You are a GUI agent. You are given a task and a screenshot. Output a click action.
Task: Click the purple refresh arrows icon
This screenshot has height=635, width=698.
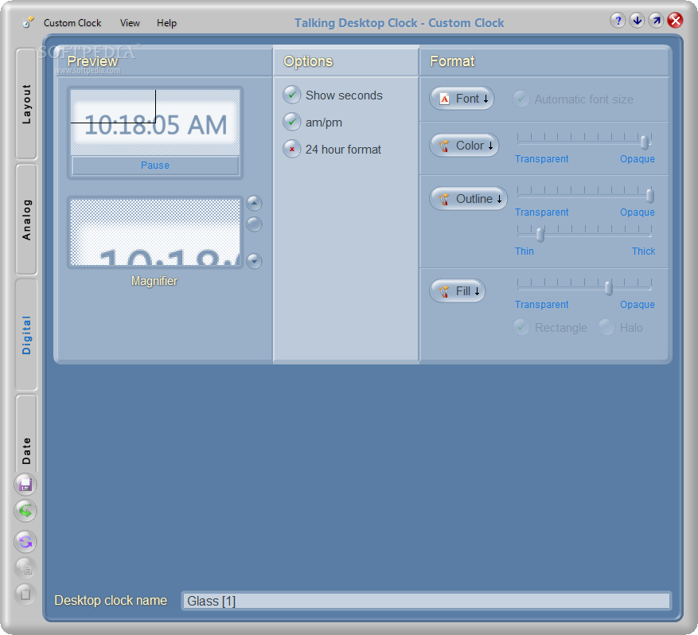(x=25, y=542)
